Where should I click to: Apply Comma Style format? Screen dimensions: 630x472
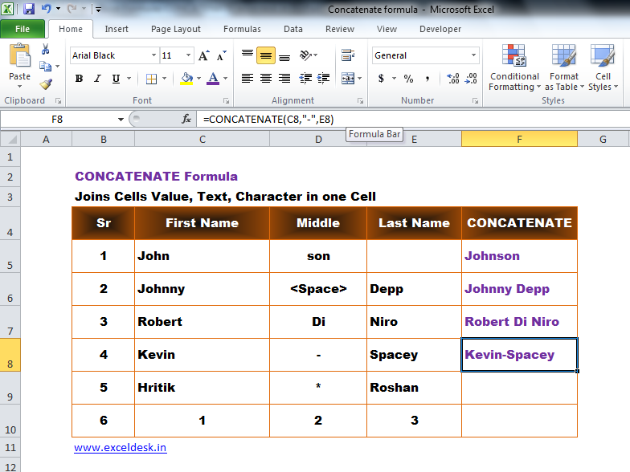(x=427, y=79)
